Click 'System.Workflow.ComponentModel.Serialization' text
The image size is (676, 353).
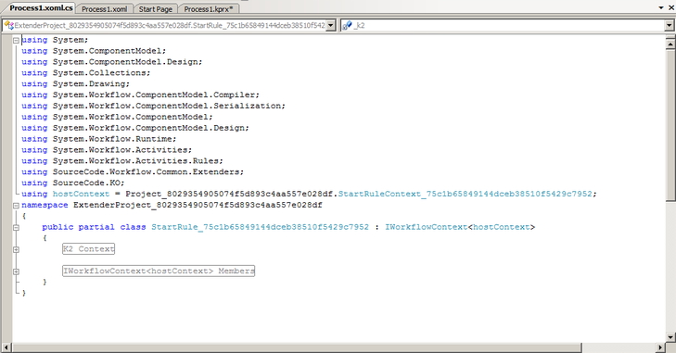167,106
